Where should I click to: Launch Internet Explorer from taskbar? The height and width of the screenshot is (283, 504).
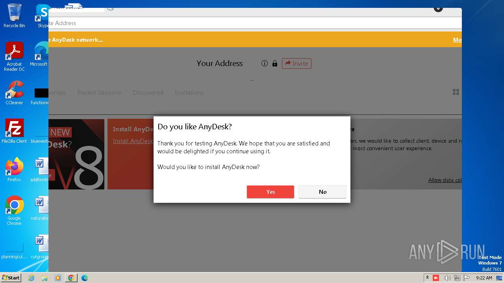31,278
